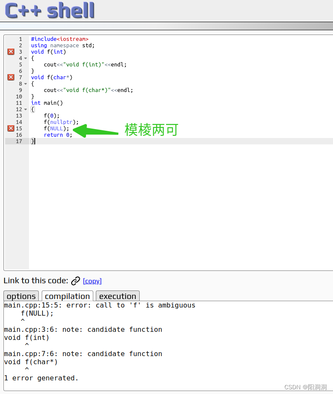Switch to the compilation tab
Viewport: 333px width, 394px height.
pyautogui.click(x=67, y=296)
